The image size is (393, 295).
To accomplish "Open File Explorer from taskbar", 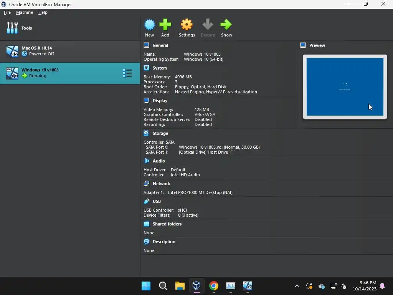I will click(x=180, y=286).
